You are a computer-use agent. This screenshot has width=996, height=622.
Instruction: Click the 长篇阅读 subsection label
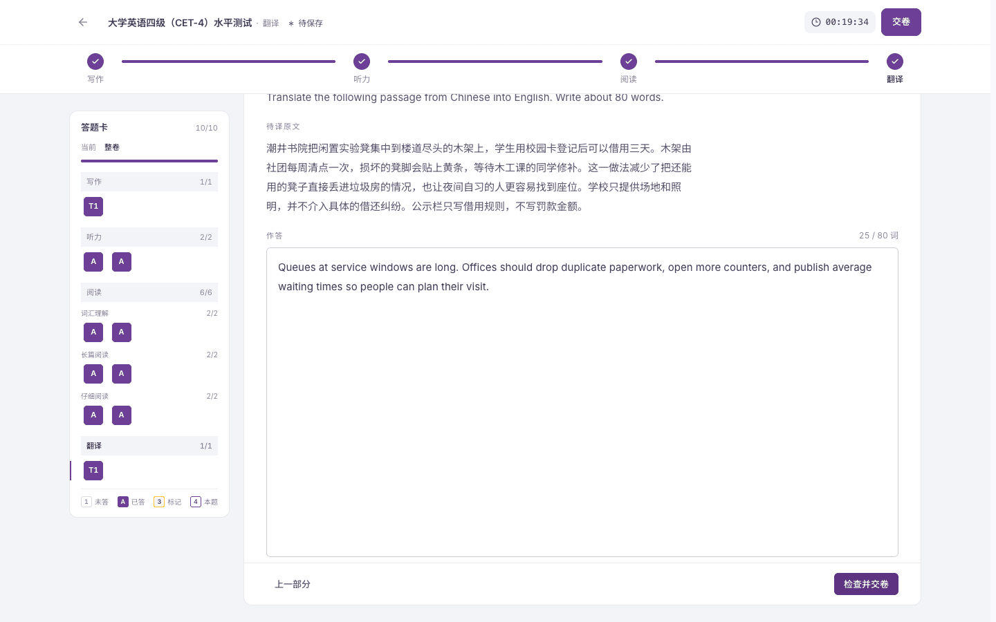[x=95, y=355]
